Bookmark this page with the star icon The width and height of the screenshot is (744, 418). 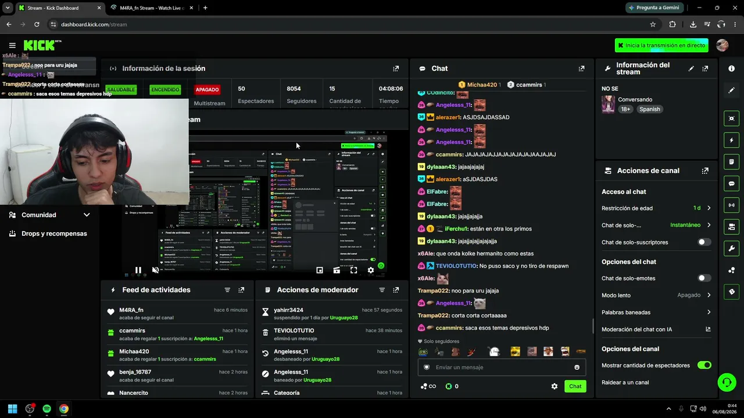653,24
